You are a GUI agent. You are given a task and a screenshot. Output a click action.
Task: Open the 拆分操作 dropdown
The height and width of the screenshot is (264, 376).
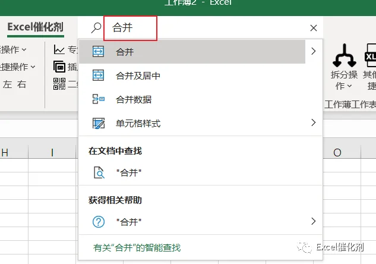click(x=344, y=80)
